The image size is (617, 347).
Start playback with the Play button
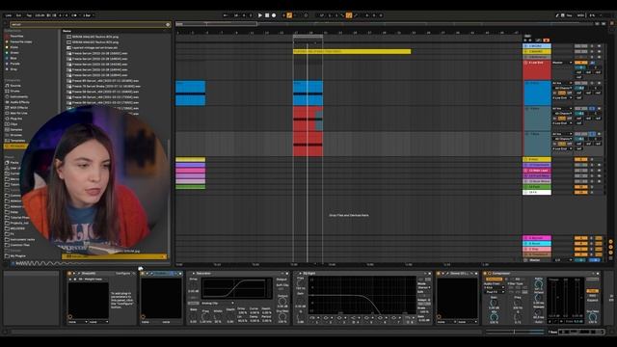[260, 15]
